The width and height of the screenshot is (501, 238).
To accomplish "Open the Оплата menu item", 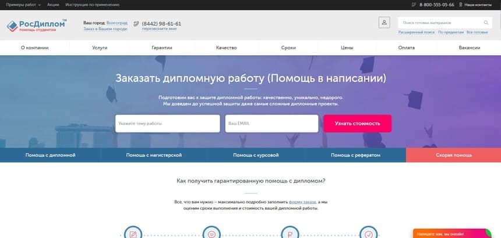I will (407, 48).
